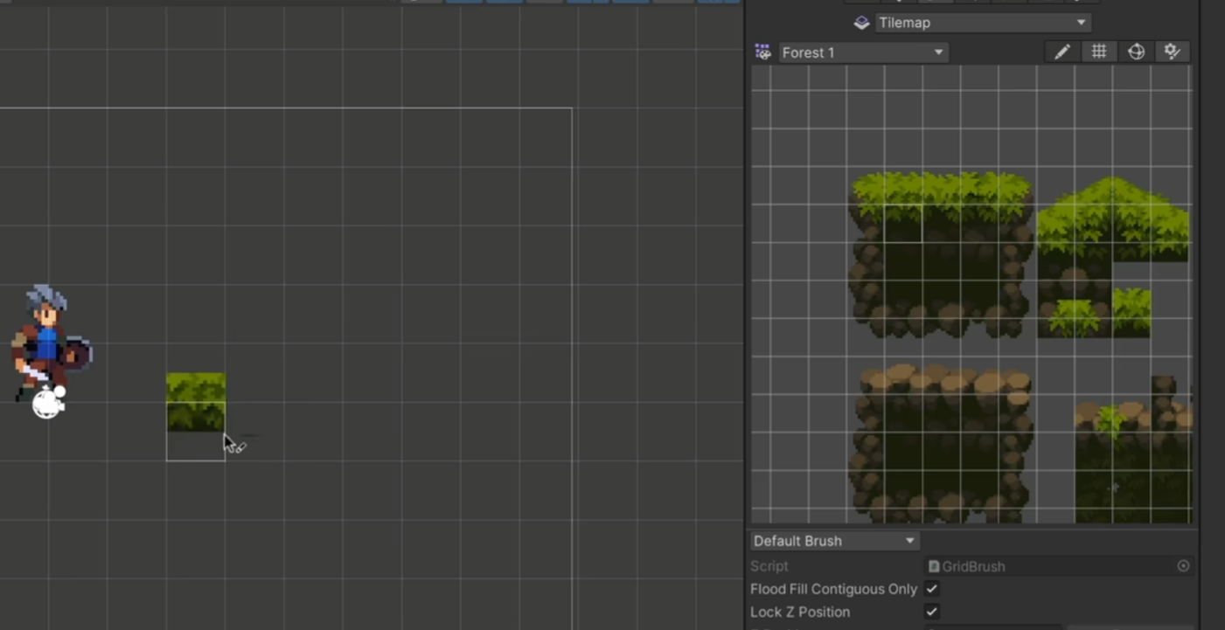Click the active tilemap layers icon
Screen dimensions: 1225x630
coord(861,23)
